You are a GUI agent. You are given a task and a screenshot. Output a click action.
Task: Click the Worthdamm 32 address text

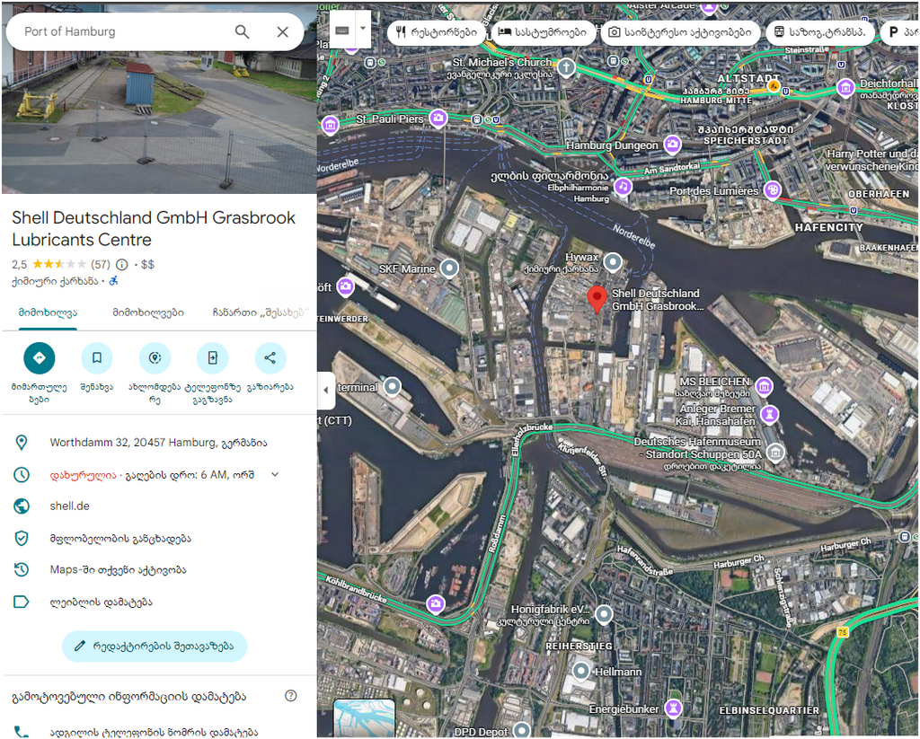tap(158, 443)
